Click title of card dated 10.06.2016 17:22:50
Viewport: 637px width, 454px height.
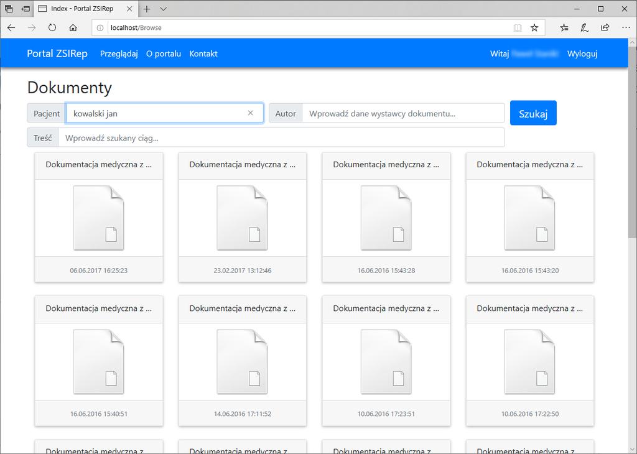tap(530, 308)
